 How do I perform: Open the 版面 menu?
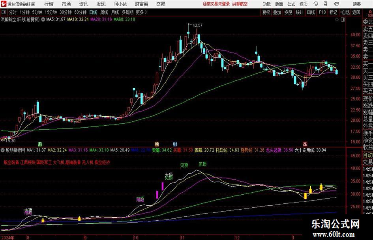279,4
